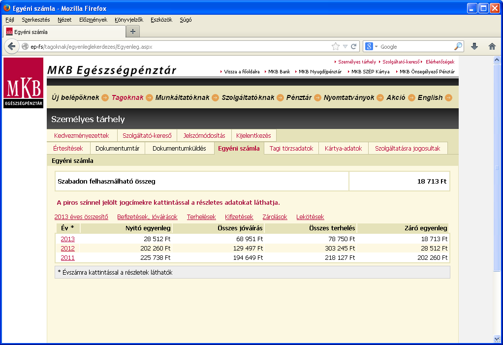Click the search magnifier icon
503x345 pixels.
click(458, 46)
